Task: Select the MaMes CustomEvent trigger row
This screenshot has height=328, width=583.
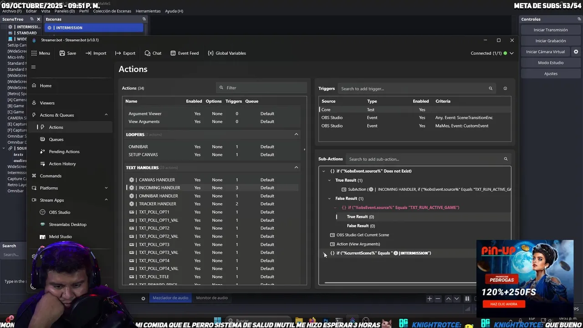Action: 414,126
